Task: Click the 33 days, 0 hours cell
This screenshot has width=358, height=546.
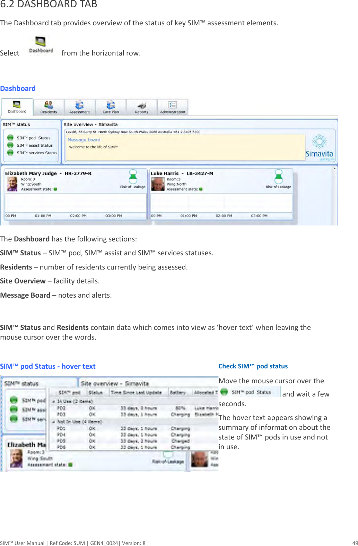Action: pyautogui.click(x=139, y=408)
